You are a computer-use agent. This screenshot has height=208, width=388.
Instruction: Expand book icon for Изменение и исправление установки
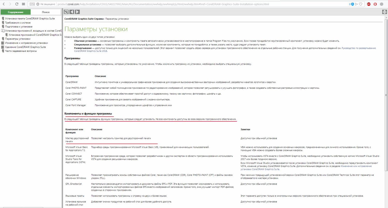(x=3, y=43)
